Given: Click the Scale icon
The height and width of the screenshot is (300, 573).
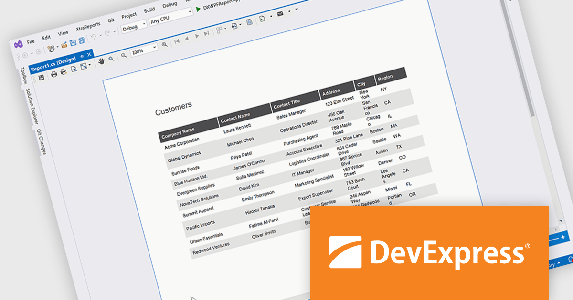Looking at the screenshot, I should click(x=84, y=66).
